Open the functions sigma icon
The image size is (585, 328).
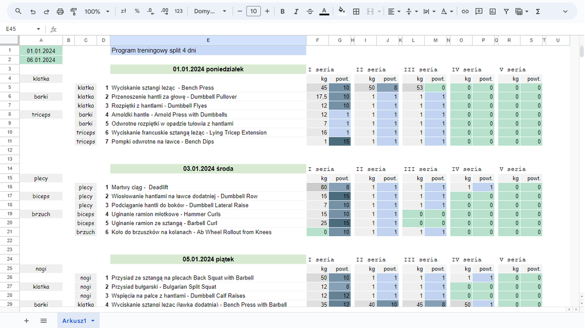(x=538, y=12)
